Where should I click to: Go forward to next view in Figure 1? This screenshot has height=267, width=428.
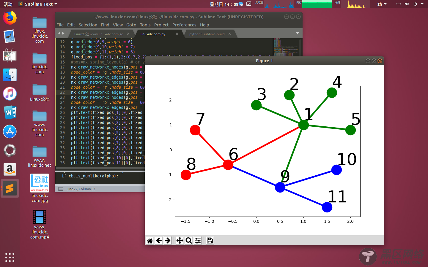pos(168,241)
